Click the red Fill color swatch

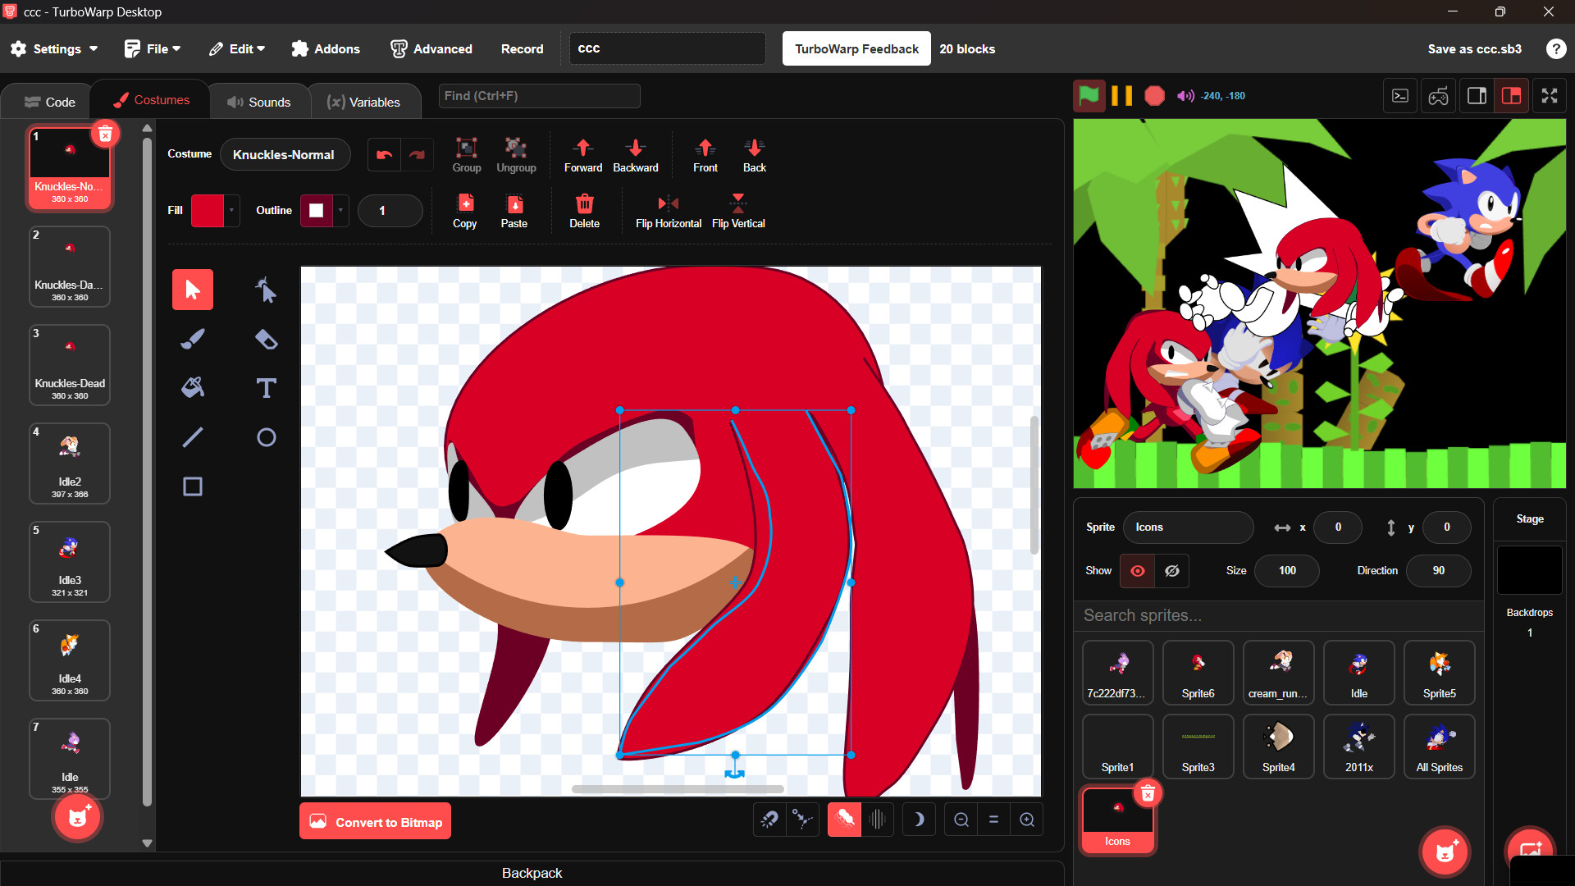pos(208,211)
